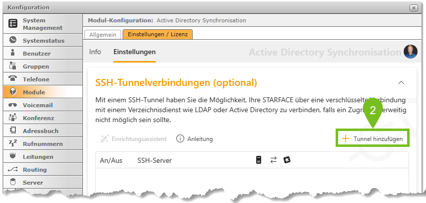Click the Routing arrows icon
The width and height of the screenshot is (426, 203).
(x=13, y=169)
